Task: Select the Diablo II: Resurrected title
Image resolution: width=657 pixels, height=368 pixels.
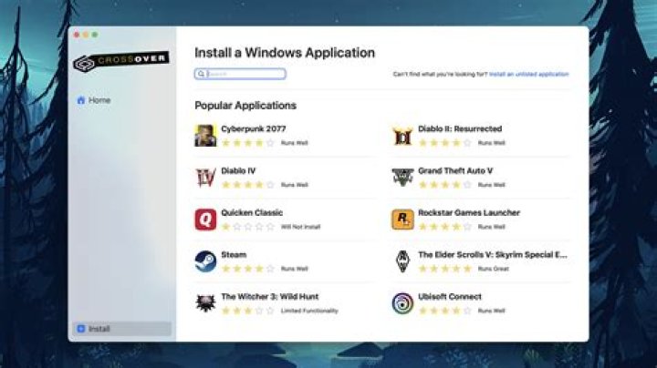Action: click(x=460, y=128)
